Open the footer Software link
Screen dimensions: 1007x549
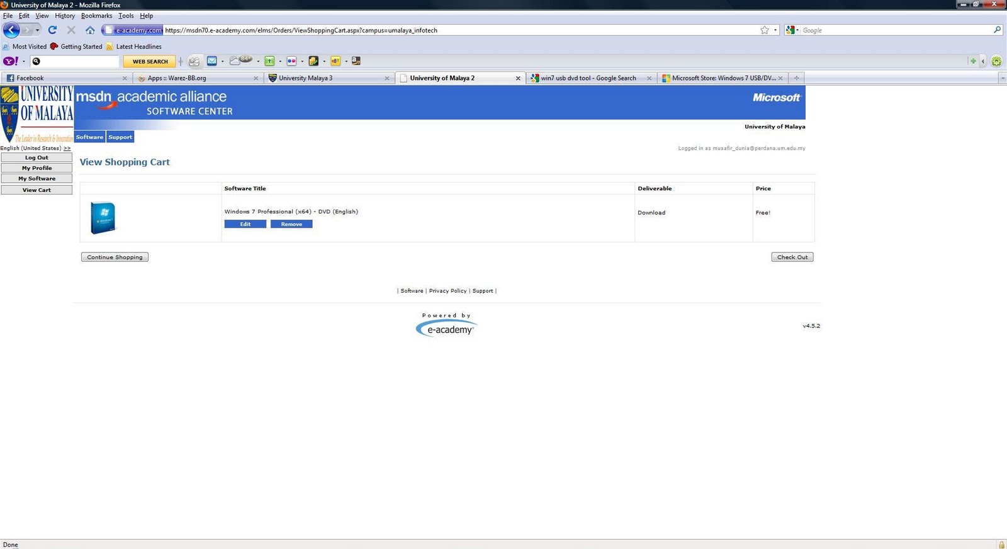(x=412, y=291)
